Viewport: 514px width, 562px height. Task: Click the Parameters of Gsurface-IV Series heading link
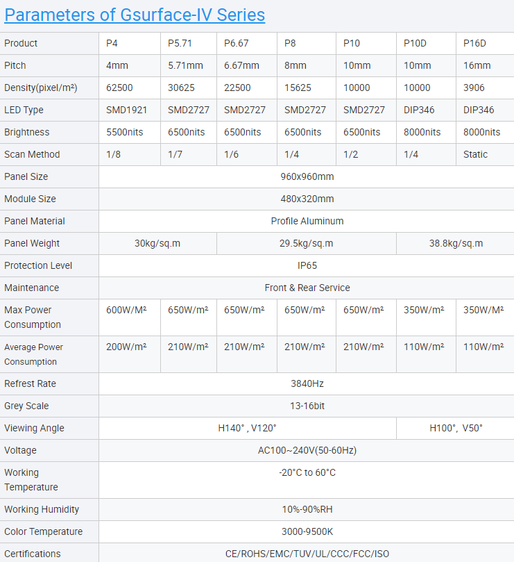tap(135, 15)
